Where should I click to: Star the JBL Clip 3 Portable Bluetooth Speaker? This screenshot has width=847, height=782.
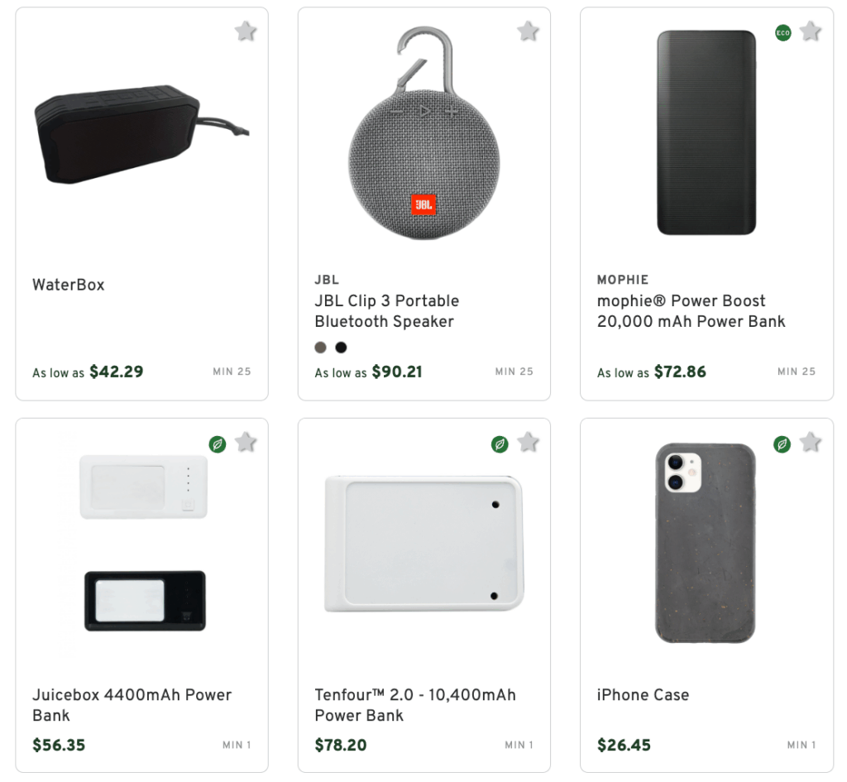click(x=528, y=31)
